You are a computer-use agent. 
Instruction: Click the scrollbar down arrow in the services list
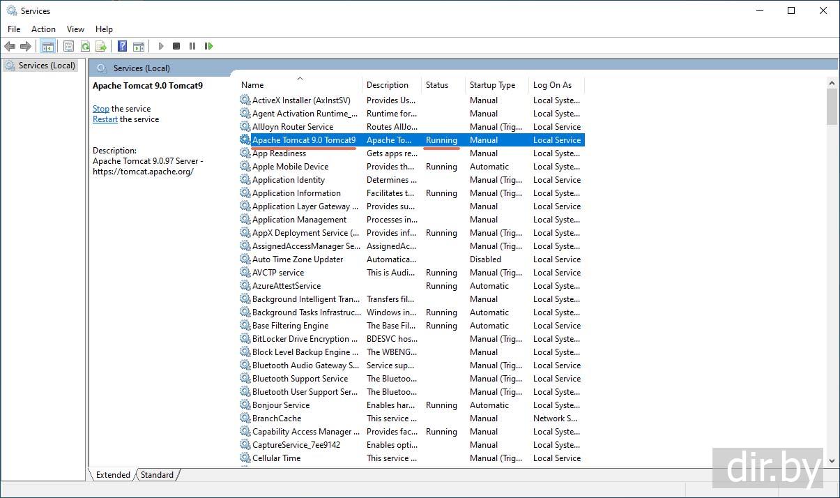click(831, 460)
